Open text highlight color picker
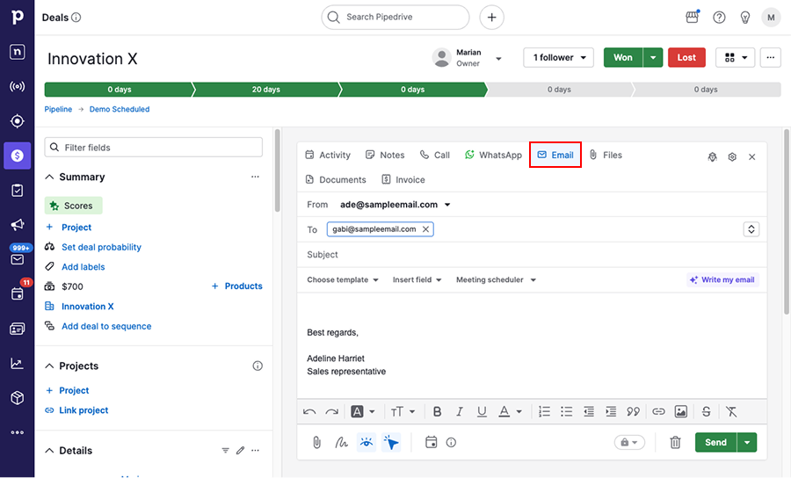The height and width of the screenshot is (478, 791). 363,411
